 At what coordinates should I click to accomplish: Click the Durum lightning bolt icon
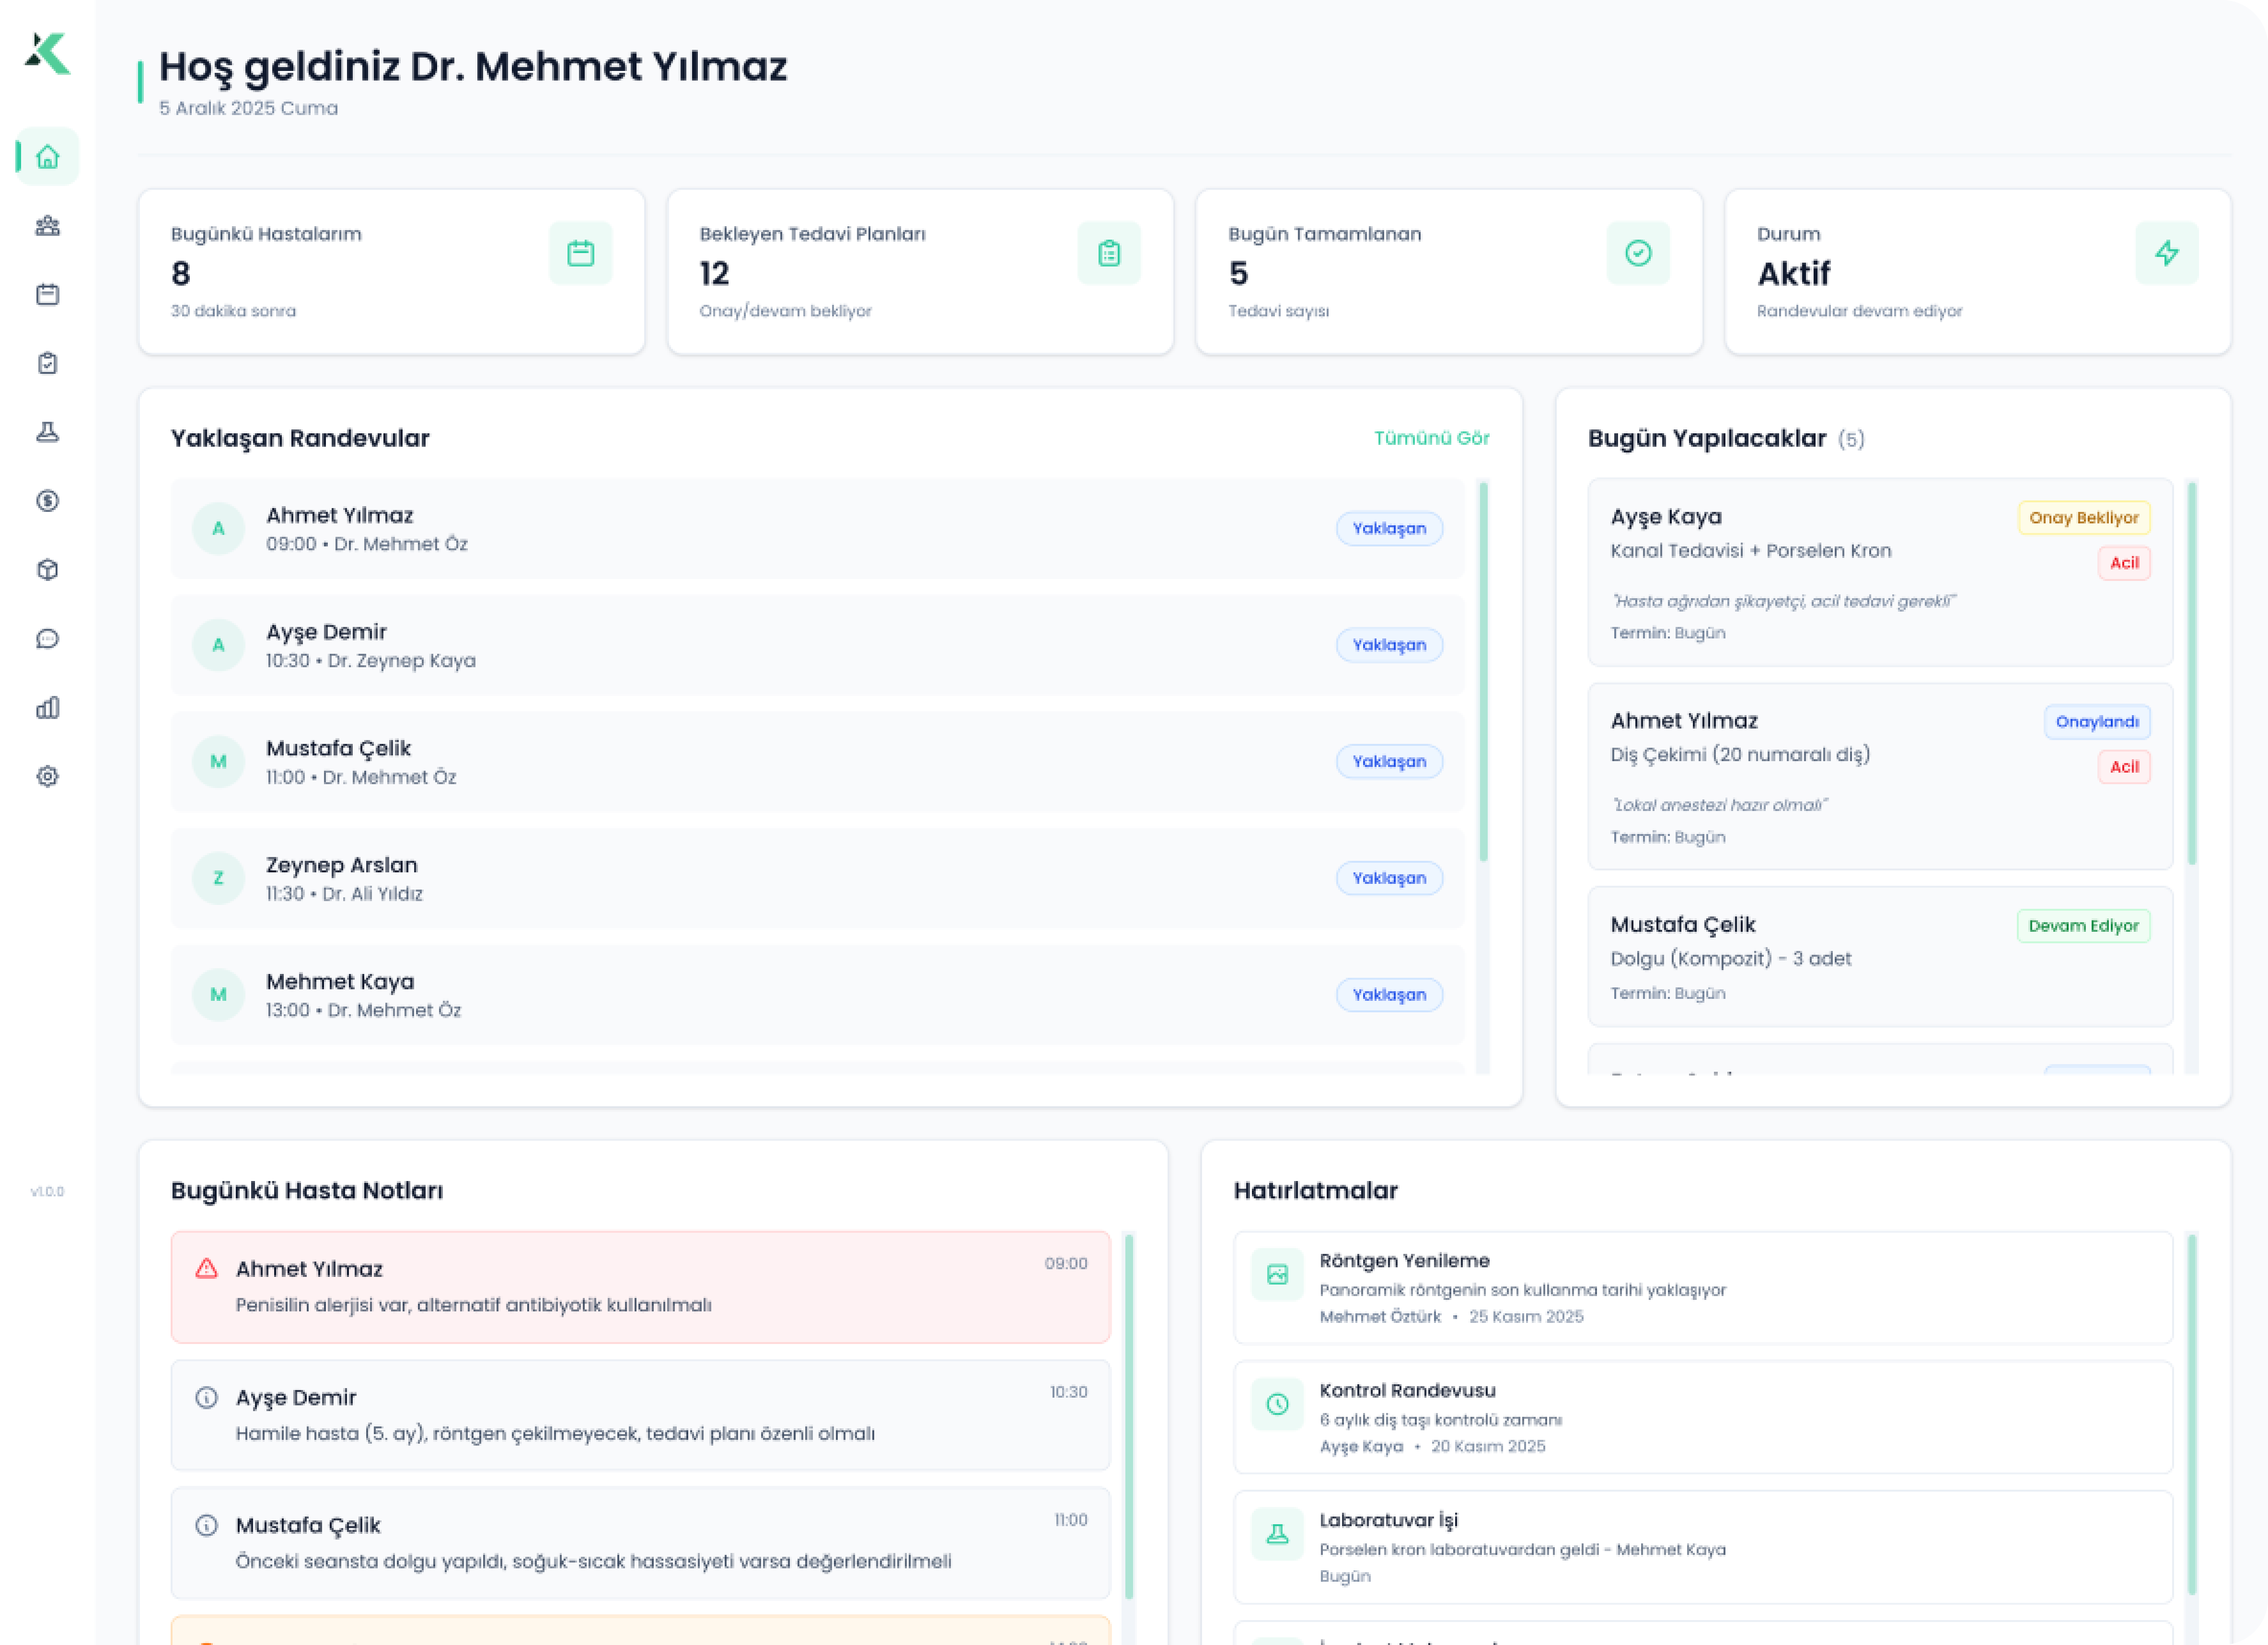[2166, 254]
